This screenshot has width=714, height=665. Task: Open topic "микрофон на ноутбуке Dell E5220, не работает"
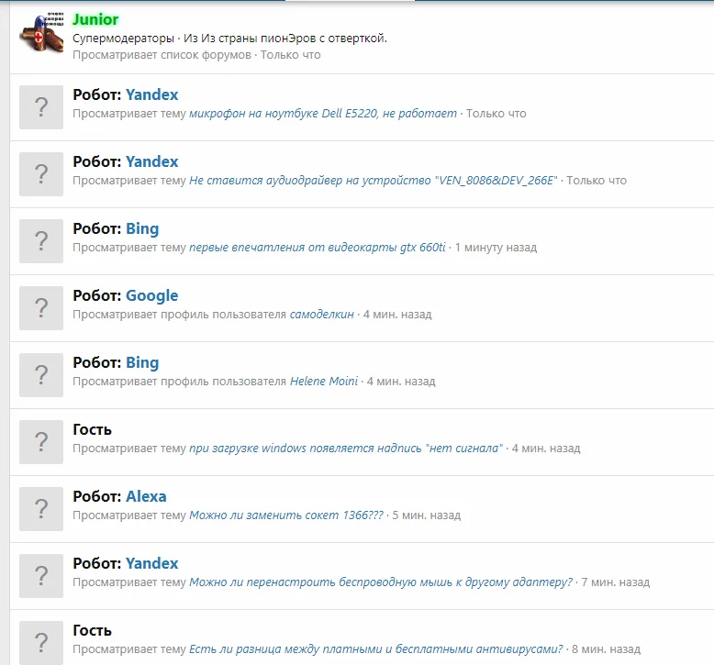pyautogui.click(x=323, y=114)
